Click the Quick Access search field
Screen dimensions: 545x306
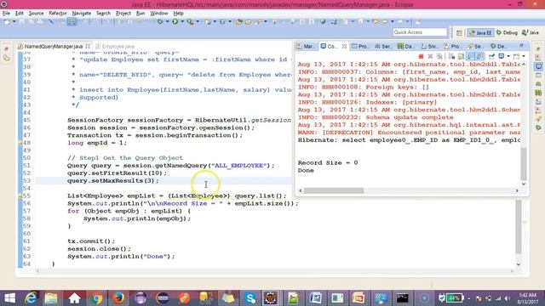coord(420,32)
